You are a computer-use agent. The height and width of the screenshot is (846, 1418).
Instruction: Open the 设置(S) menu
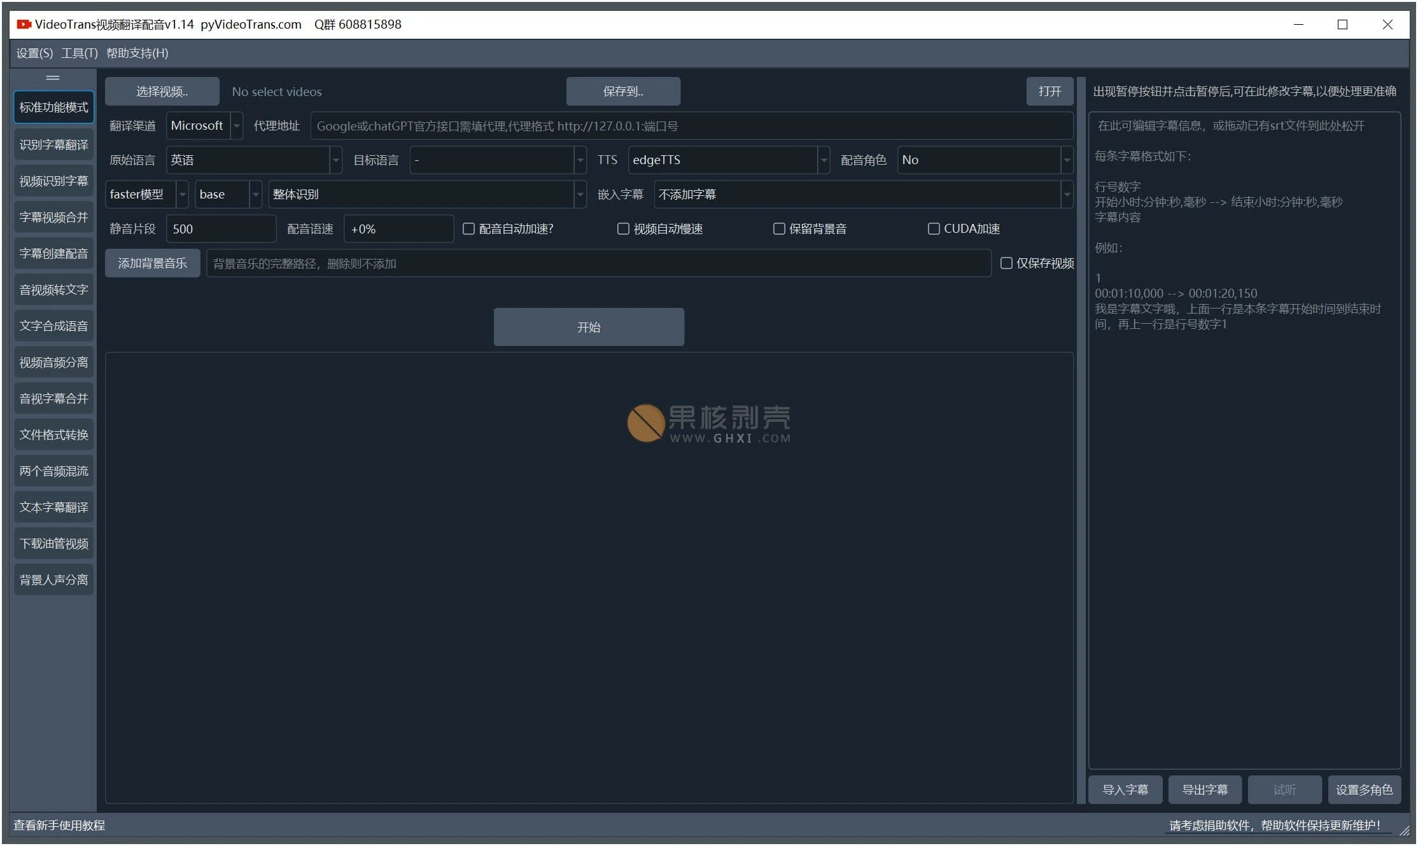(33, 53)
